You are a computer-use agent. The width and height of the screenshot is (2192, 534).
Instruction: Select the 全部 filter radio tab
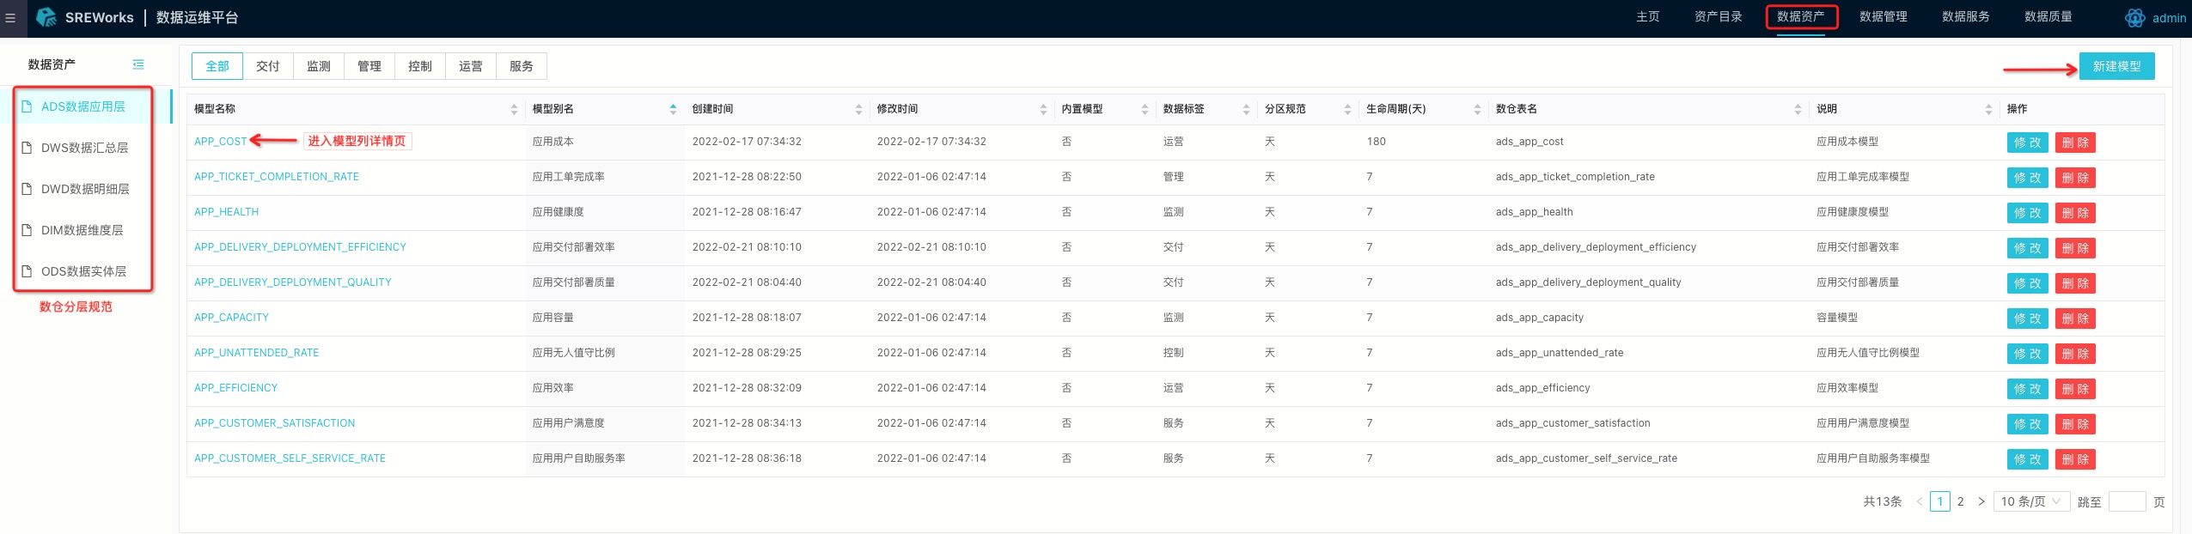point(217,66)
